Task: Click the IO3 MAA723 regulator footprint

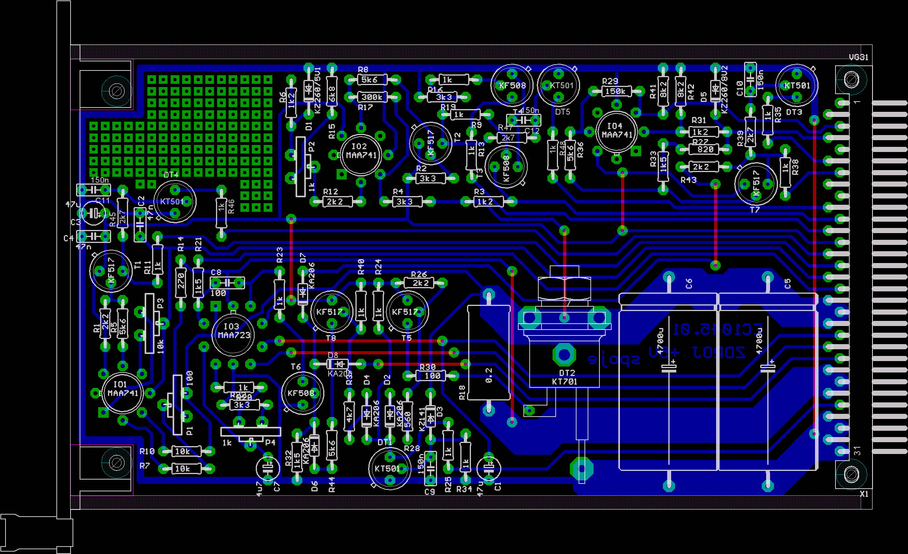Action: tap(233, 334)
